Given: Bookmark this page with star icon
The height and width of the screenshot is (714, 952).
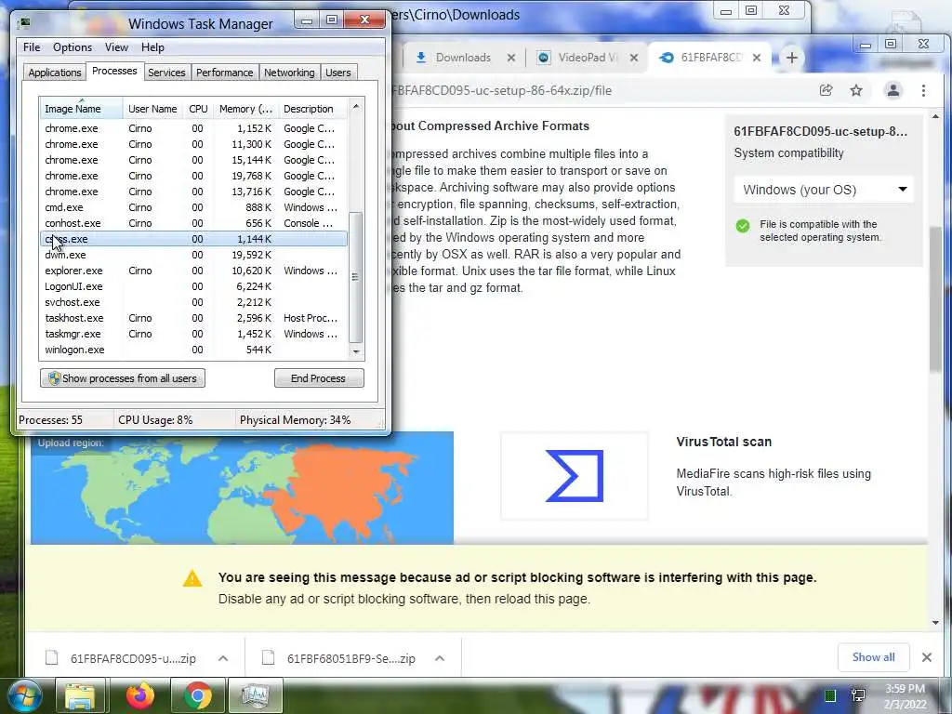Looking at the screenshot, I should click(856, 90).
